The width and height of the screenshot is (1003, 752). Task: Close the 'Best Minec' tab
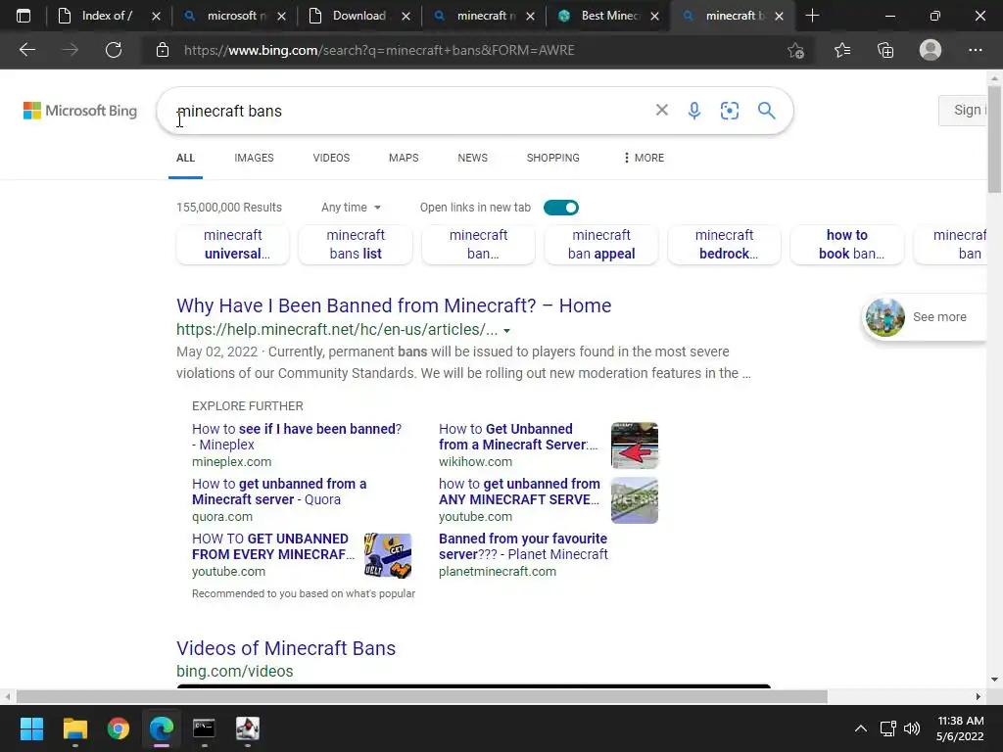point(654,16)
